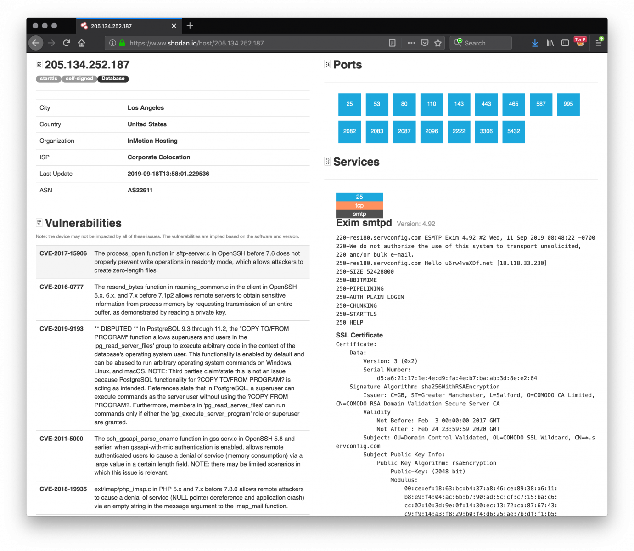Click the gray smtp service label
Screen dimensions: 634x551
click(x=359, y=214)
